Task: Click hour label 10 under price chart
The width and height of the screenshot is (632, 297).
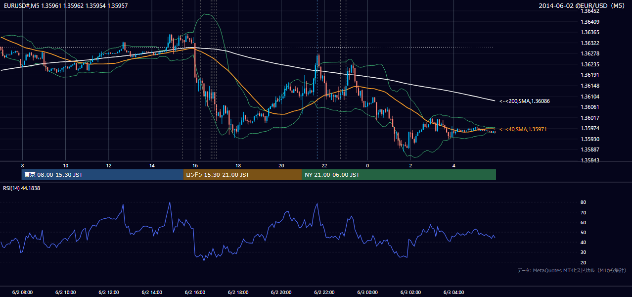Action: tap(66, 165)
